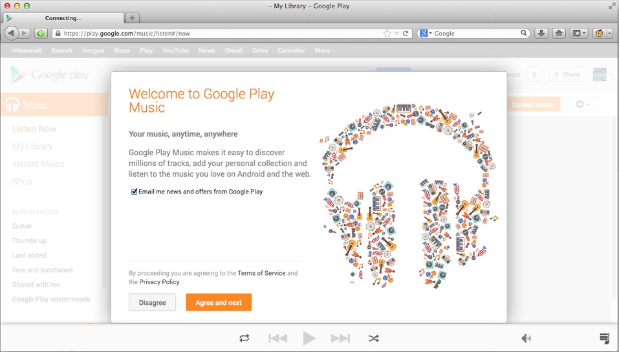
Task: Open Google Play recommends playlist
Action: (x=51, y=299)
